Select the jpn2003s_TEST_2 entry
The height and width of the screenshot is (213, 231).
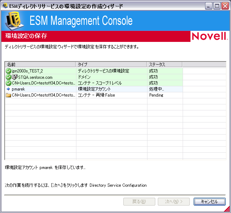click(x=27, y=71)
